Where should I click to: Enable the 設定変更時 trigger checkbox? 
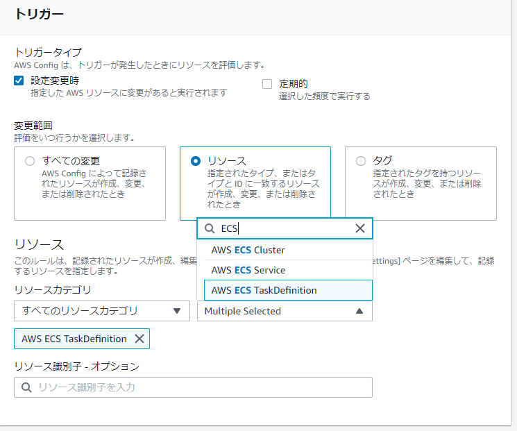click(19, 81)
